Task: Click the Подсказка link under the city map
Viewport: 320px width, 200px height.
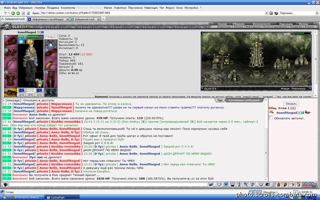Action: tap(298, 89)
